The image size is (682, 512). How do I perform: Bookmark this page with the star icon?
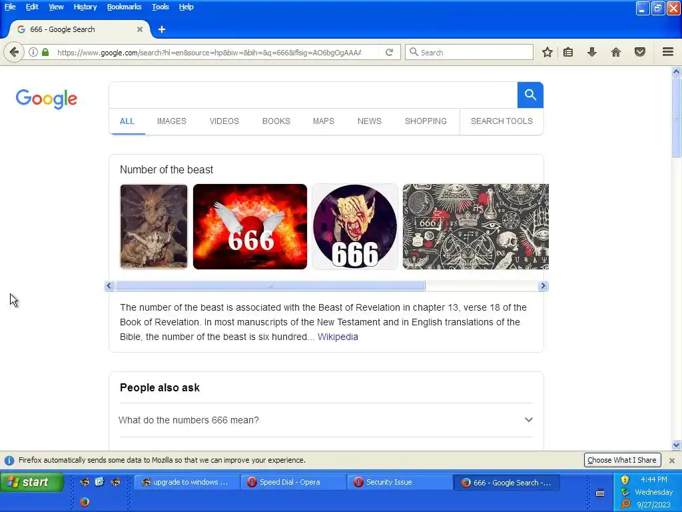point(547,52)
